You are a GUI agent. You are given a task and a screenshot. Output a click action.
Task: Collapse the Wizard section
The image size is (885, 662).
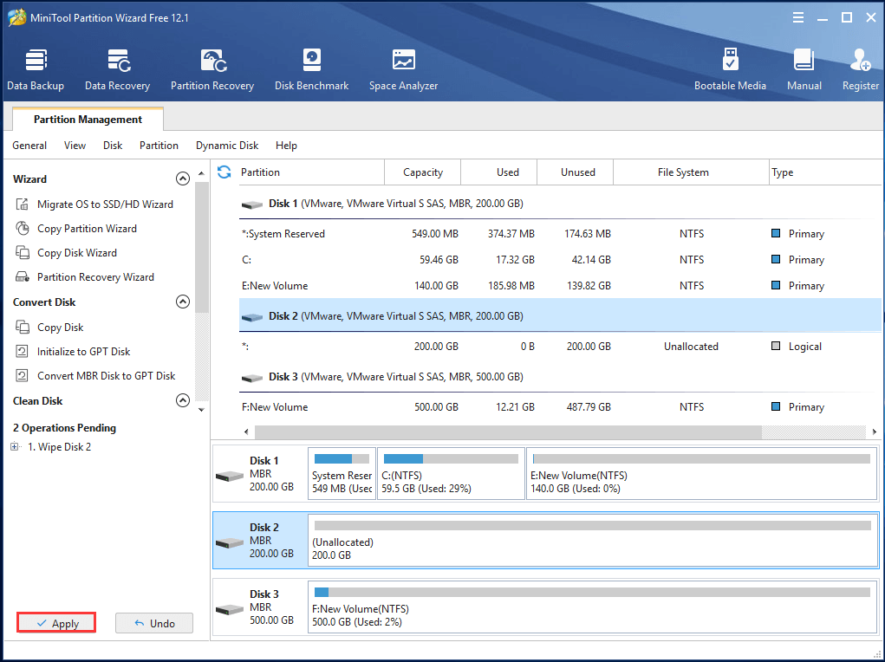pyautogui.click(x=183, y=178)
